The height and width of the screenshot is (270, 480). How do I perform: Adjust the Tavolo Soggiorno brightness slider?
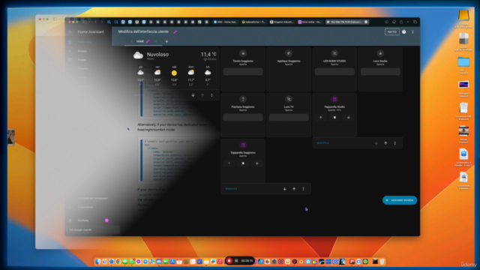click(243, 72)
